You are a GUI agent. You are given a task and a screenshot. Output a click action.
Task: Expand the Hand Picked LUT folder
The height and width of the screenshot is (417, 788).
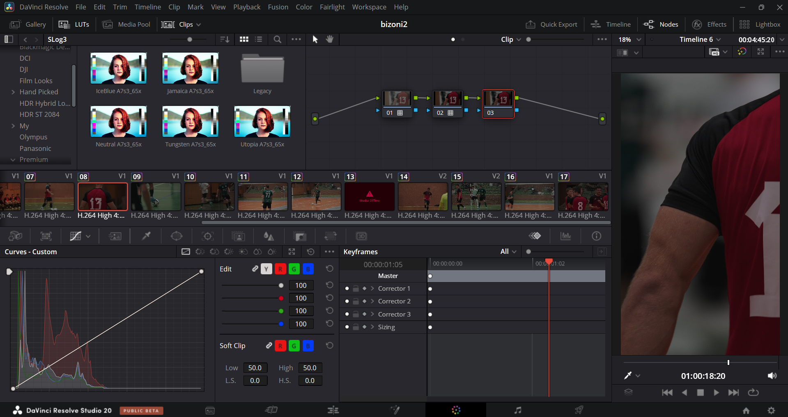click(13, 92)
